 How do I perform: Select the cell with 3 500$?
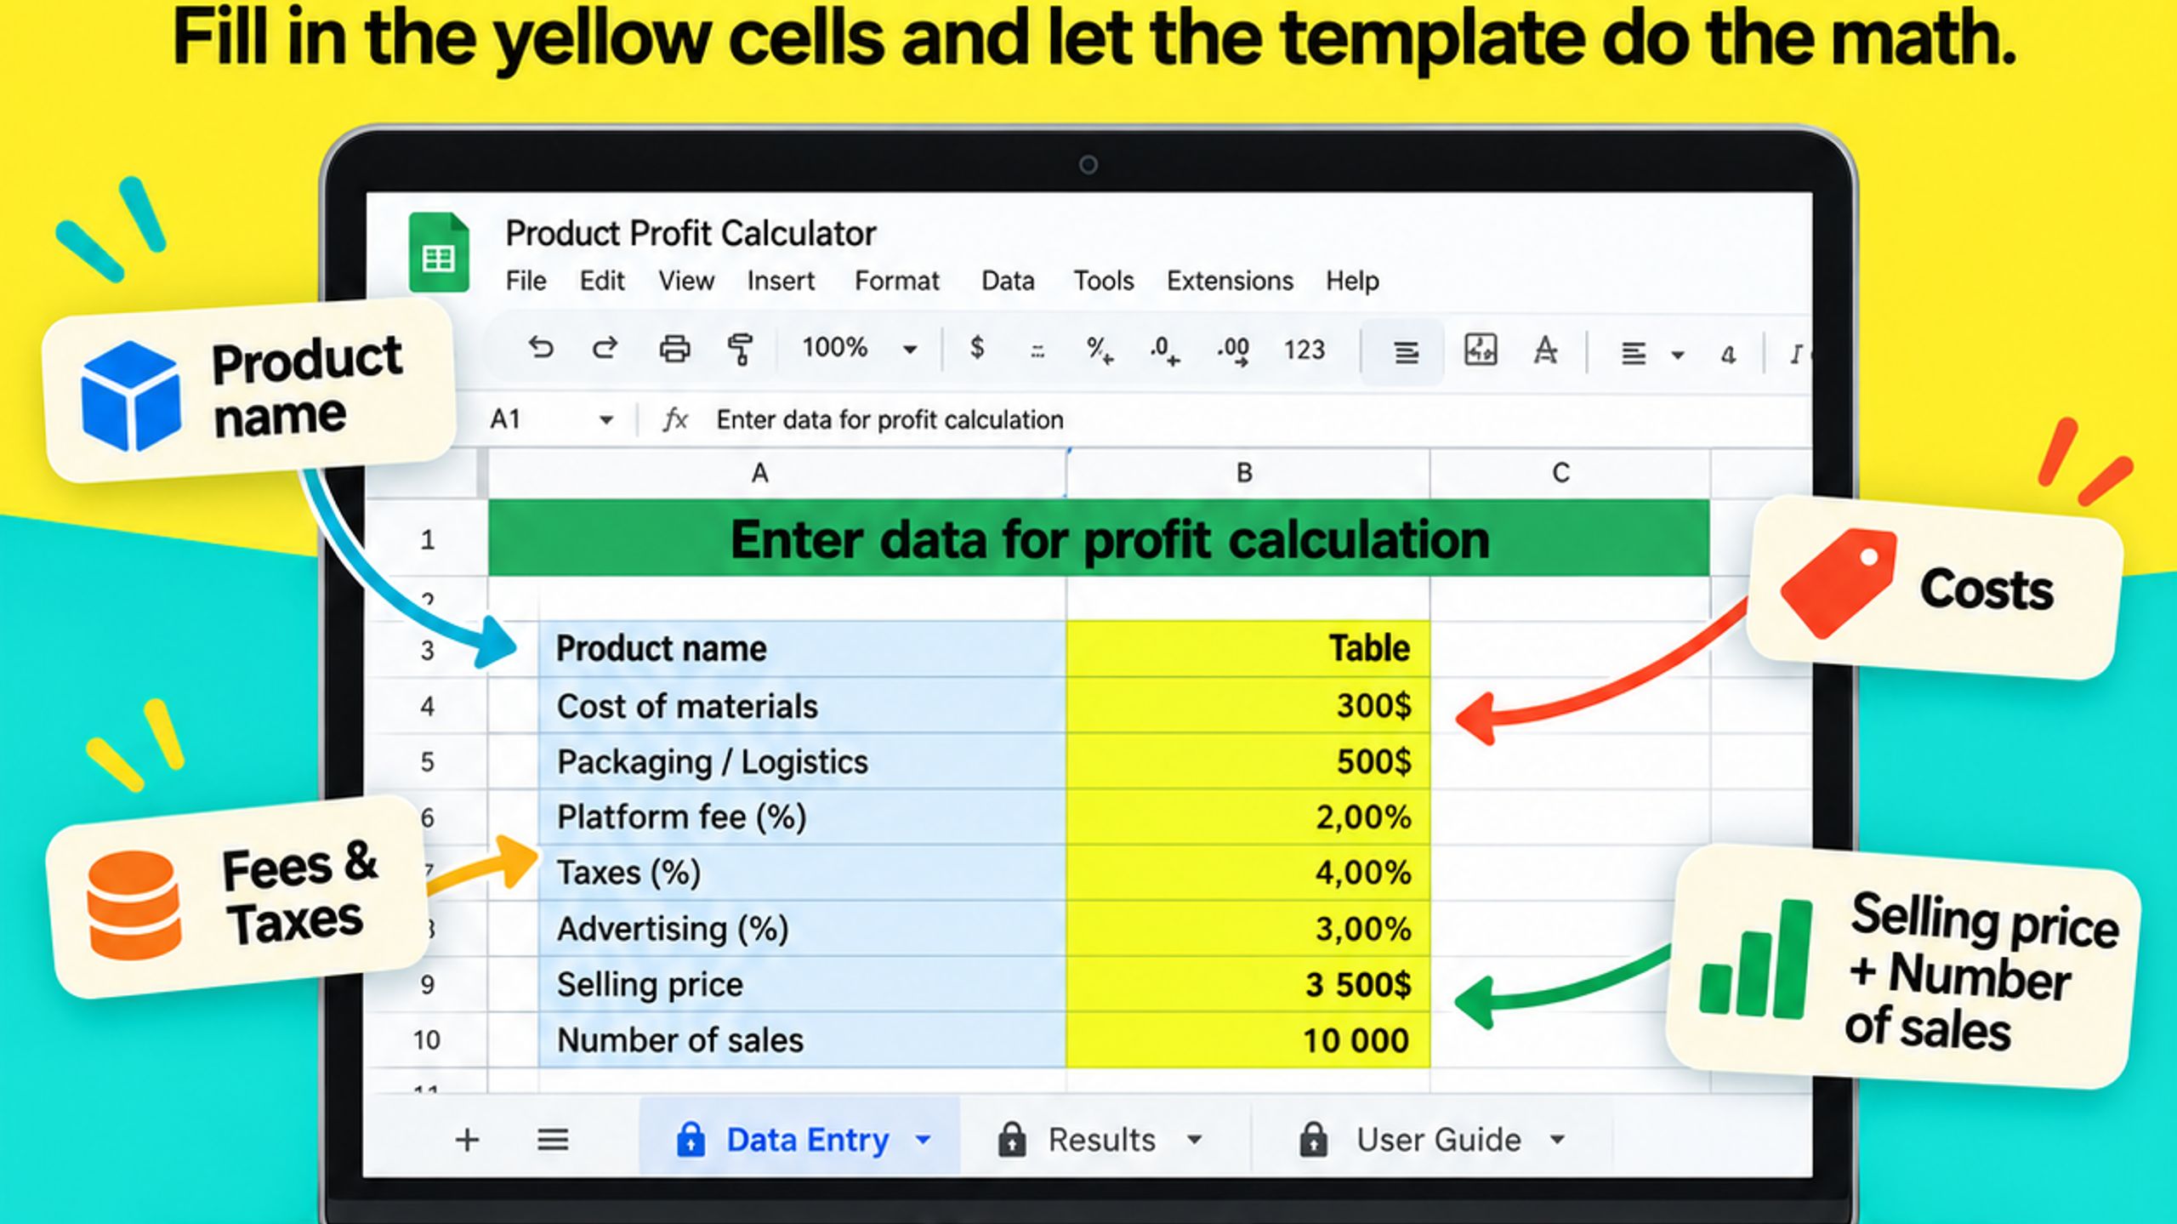(1248, 984)
